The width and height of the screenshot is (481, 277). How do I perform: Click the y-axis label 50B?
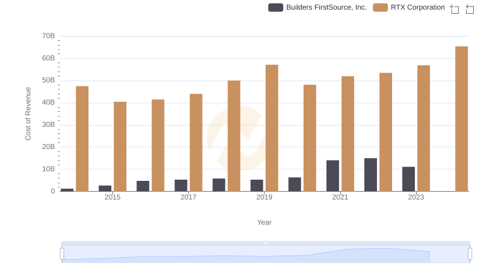pyautogui.click(x=49, y=81)
